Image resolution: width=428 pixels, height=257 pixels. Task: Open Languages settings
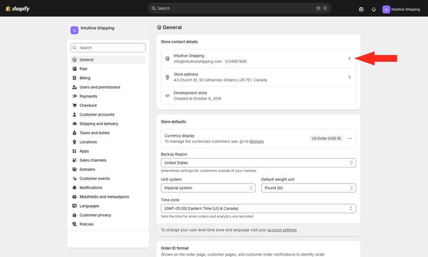tap(108, 206)
